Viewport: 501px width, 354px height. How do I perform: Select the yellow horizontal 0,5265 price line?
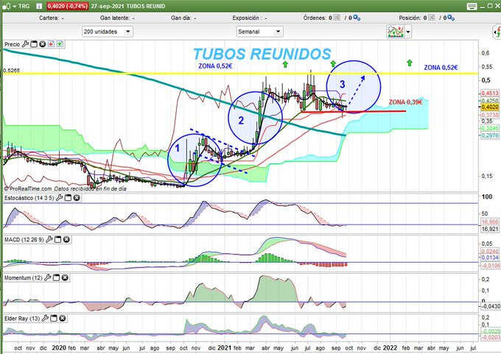point(240,74)
